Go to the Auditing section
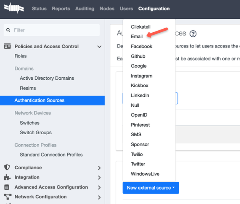 (x=85, y=8)
